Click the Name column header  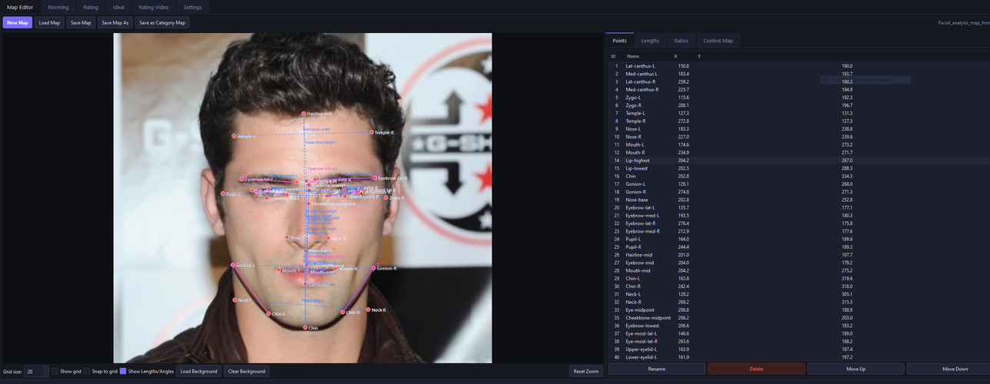(633, 56)
